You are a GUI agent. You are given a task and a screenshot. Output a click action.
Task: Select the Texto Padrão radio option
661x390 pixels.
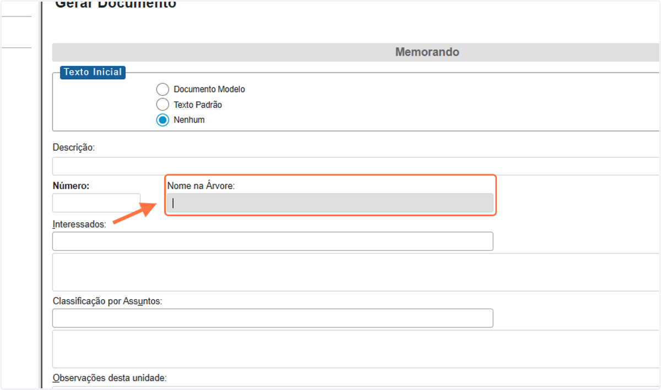(162, 105)
